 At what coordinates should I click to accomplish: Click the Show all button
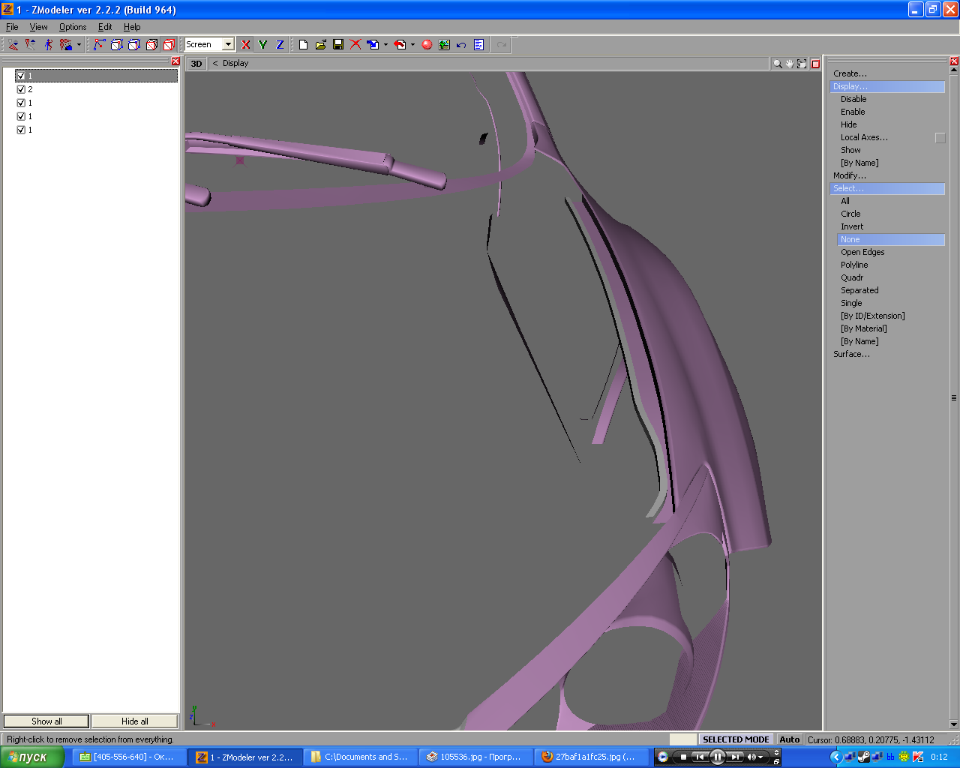[x=46, y=721]
